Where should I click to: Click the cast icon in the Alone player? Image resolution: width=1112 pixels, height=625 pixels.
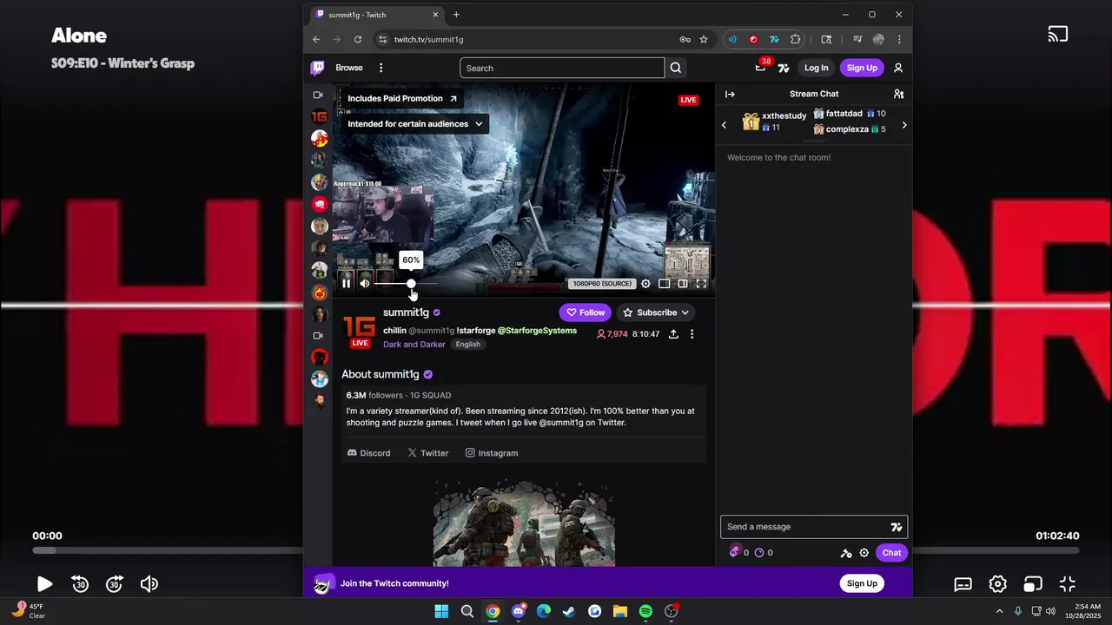1057,35
